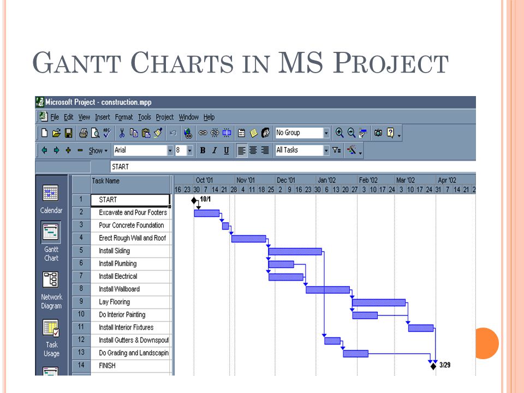
Task: Indent task with the right green arrow
Action: pos(56,151)
